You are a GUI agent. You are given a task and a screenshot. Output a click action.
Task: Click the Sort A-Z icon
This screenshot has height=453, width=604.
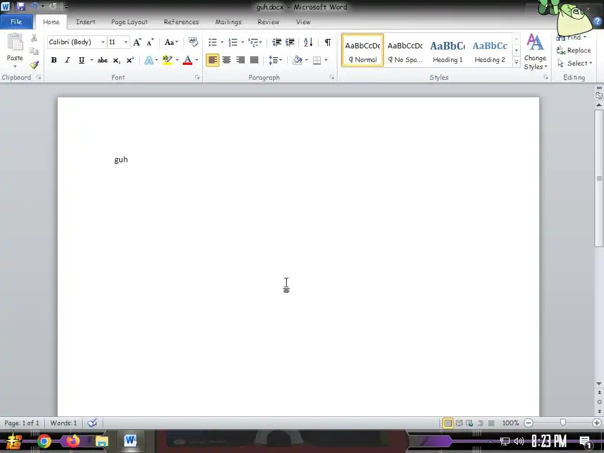(308, 42)
